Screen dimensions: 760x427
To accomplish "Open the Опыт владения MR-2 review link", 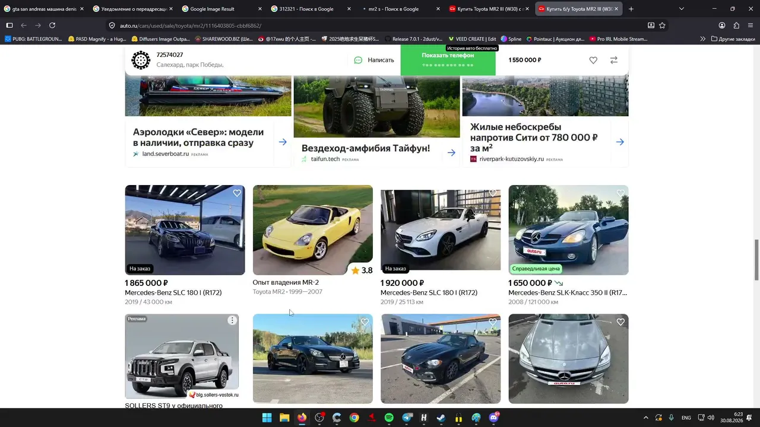I will [x=286, y=282].
